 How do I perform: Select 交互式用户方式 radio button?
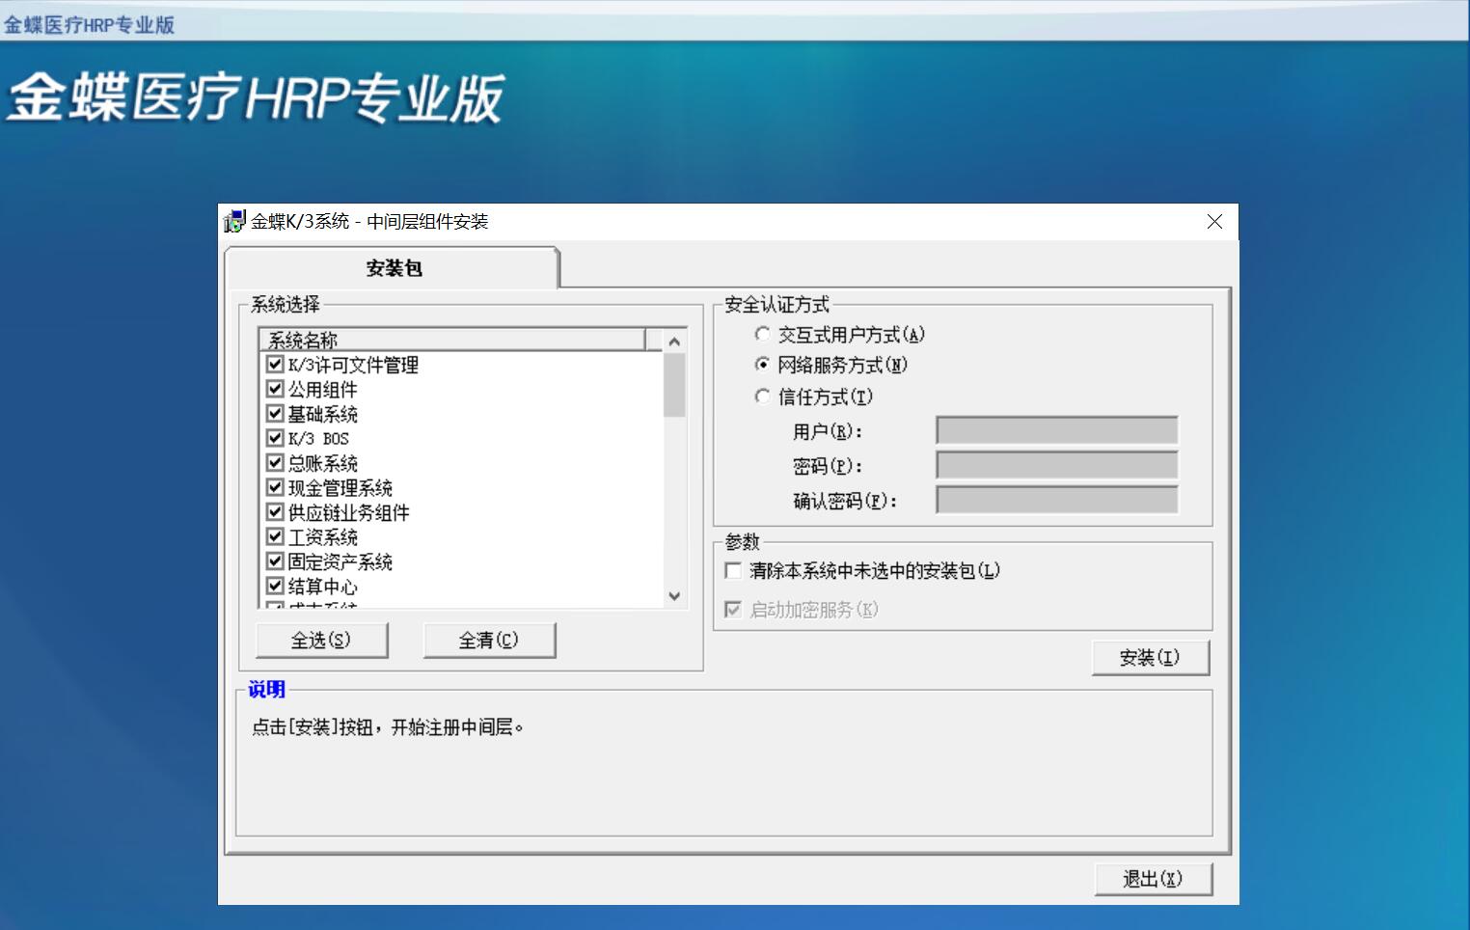762,334
